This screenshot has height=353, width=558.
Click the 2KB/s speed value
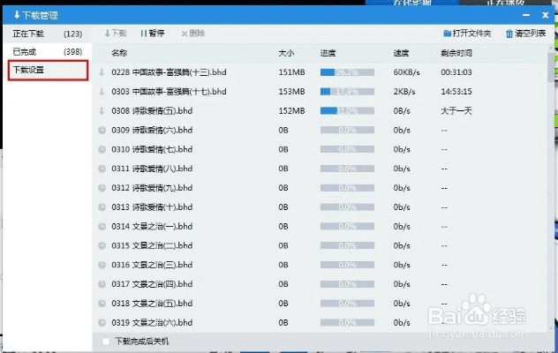(404, 92)
